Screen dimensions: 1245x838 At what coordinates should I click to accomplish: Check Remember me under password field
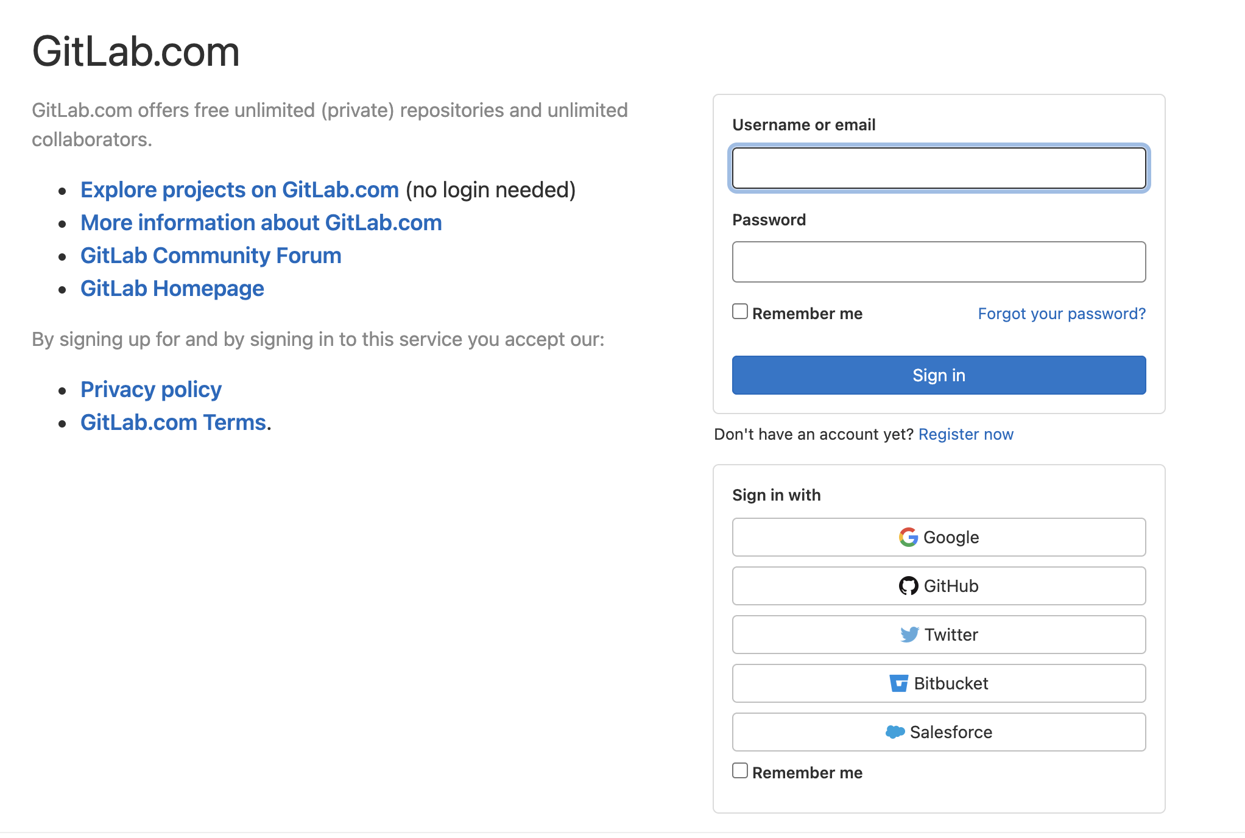740,312
